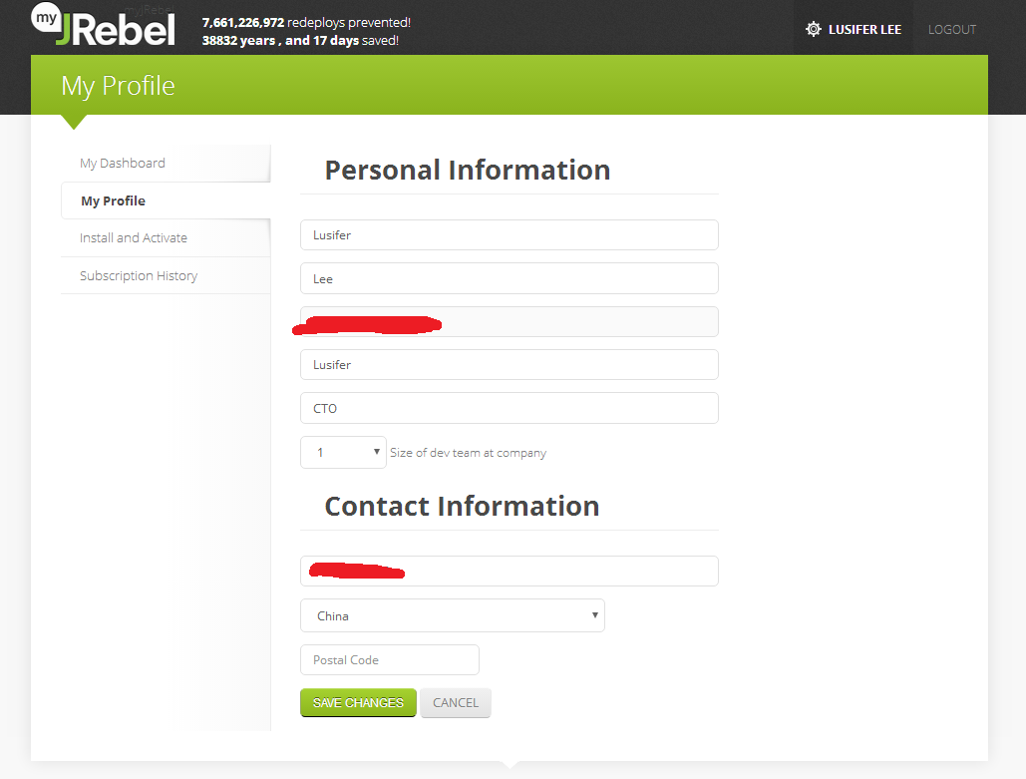Open the LUSIFER LEE account menu
Viewport: 1026px width, 779px height.
click(x=863, y=29)
